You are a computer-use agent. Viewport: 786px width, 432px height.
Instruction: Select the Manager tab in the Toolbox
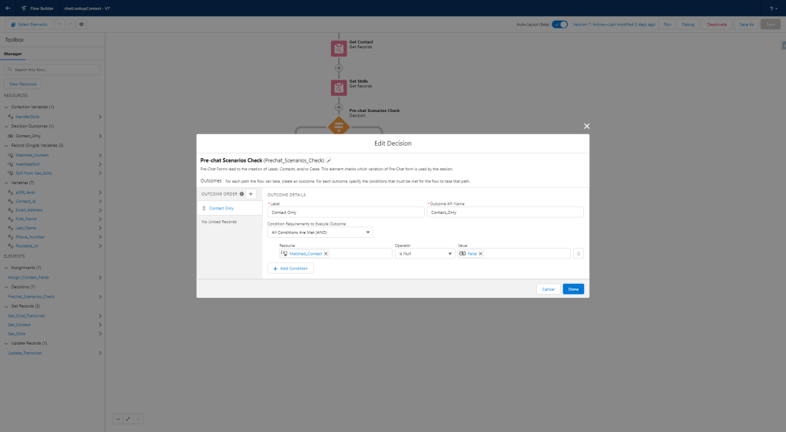click(13, 54)
